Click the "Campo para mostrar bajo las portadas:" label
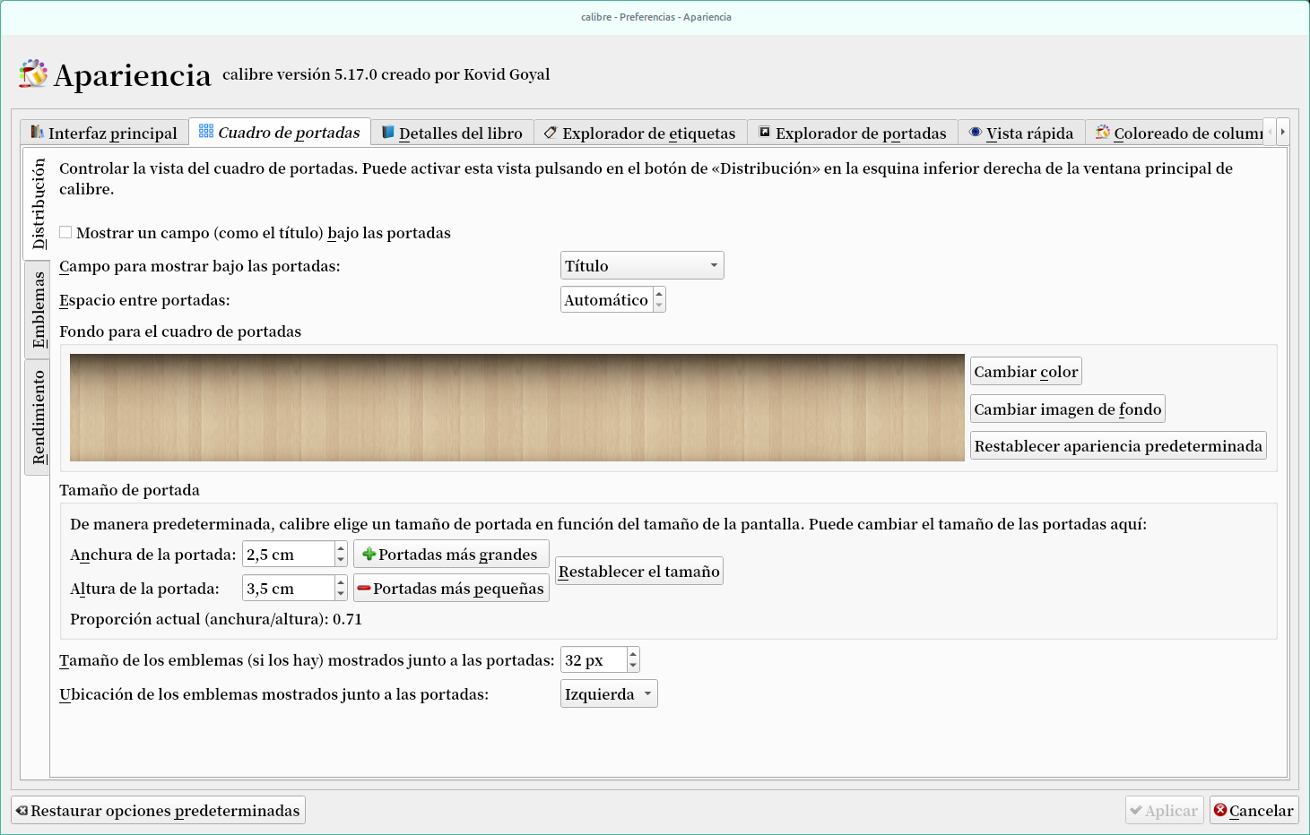The image size is (1310, 835). 200,266
